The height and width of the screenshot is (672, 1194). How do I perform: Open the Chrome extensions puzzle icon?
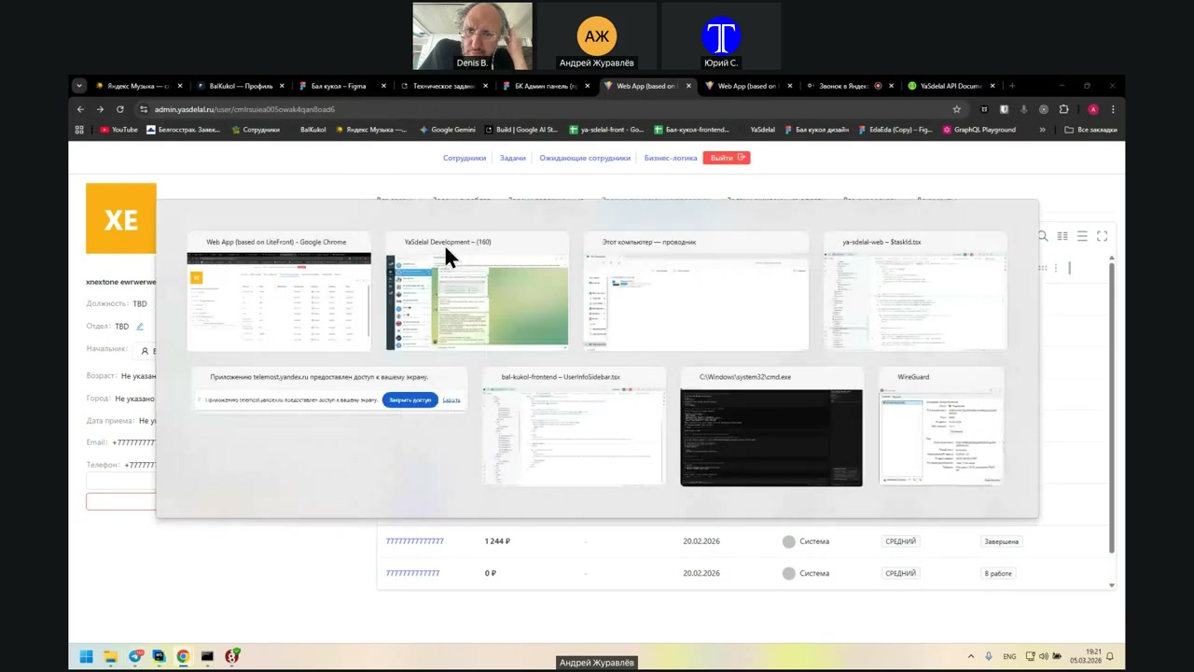coord(1063,109)
